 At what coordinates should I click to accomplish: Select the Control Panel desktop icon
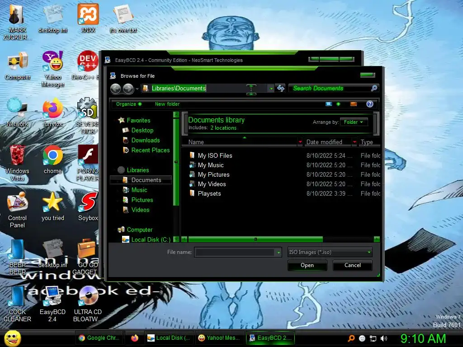pyautogui.click(x=17, y=210)
